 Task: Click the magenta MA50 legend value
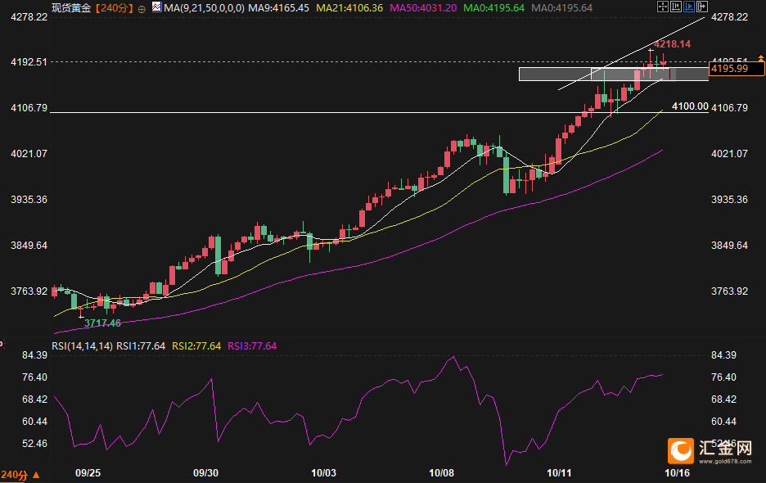[x=422, y=8]
